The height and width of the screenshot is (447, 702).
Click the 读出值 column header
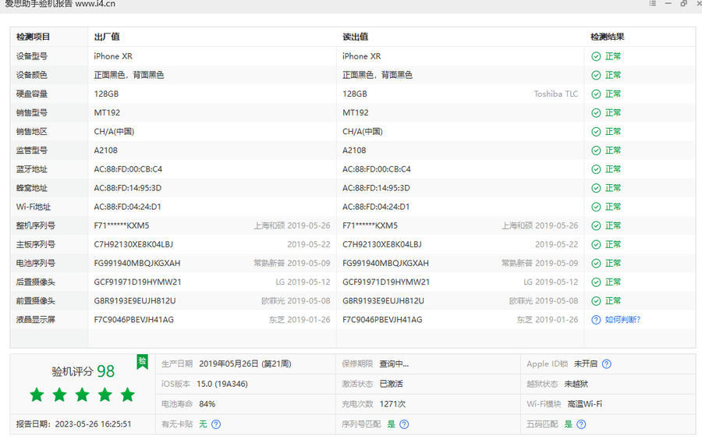click(x=356, y=37)
